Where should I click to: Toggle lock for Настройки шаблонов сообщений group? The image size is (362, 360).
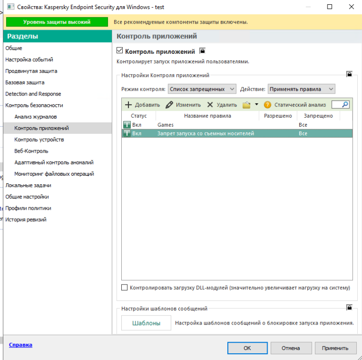point(349,308)
